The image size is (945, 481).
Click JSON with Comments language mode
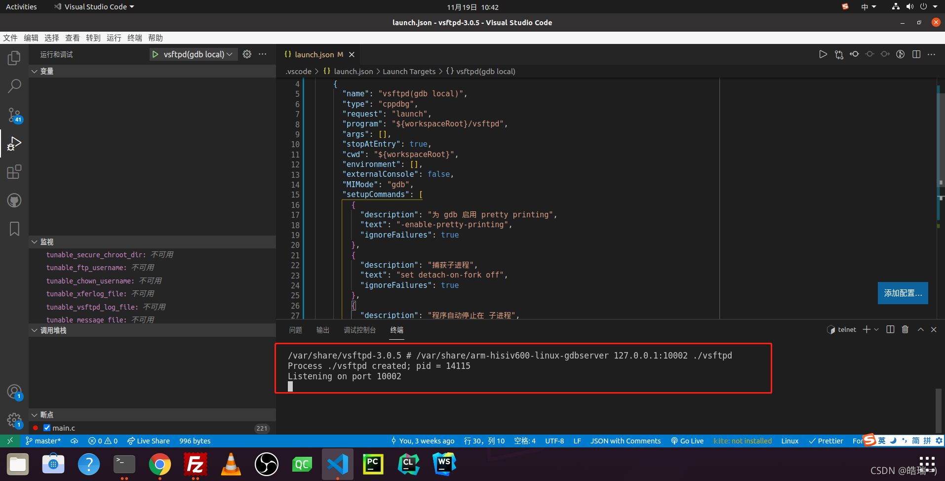[626, 441]
